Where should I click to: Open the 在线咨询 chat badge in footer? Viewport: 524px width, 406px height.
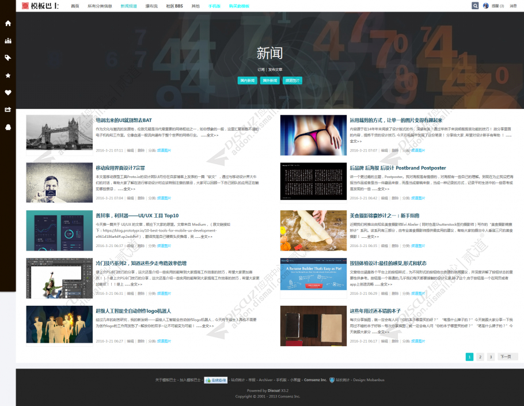click(x=215, y=380)
